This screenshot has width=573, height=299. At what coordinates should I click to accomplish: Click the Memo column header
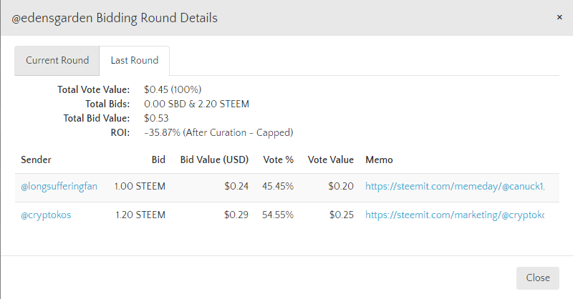379,160
